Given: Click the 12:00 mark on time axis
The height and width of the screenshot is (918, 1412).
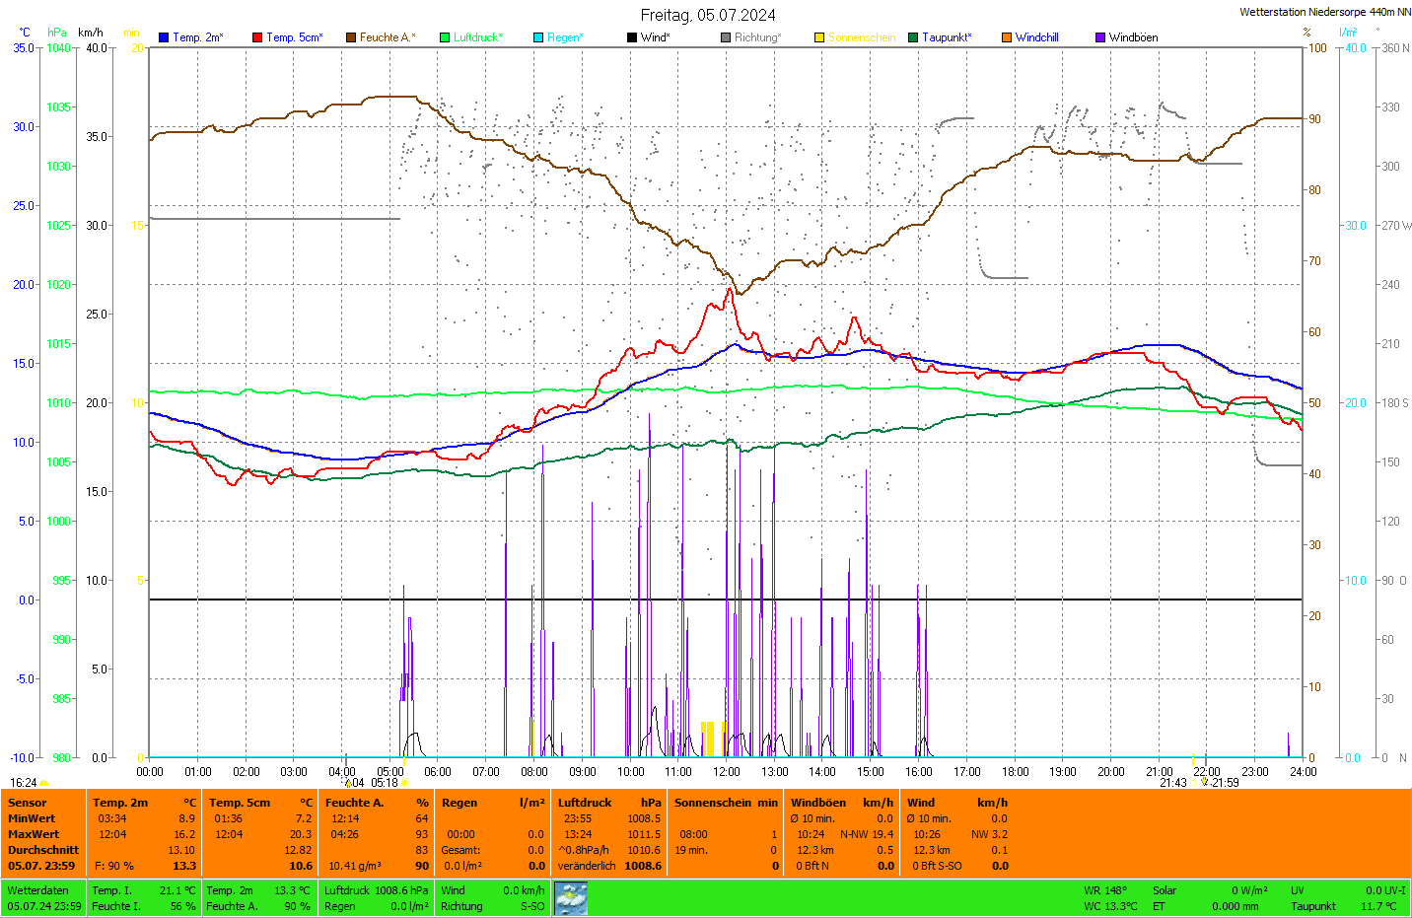Looking at the screenshot, I should (x=727, y=772).
